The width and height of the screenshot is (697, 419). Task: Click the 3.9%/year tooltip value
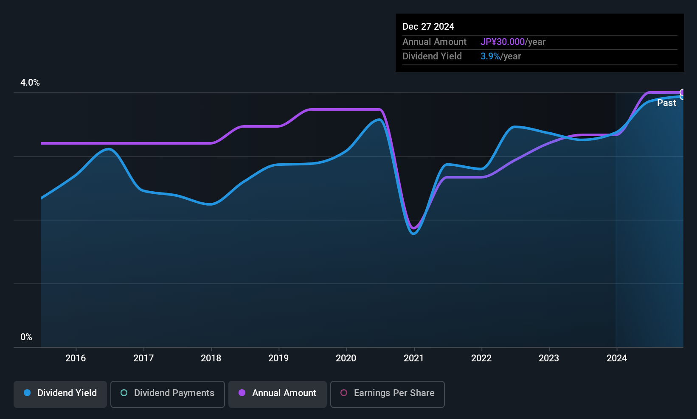(500, 56)
